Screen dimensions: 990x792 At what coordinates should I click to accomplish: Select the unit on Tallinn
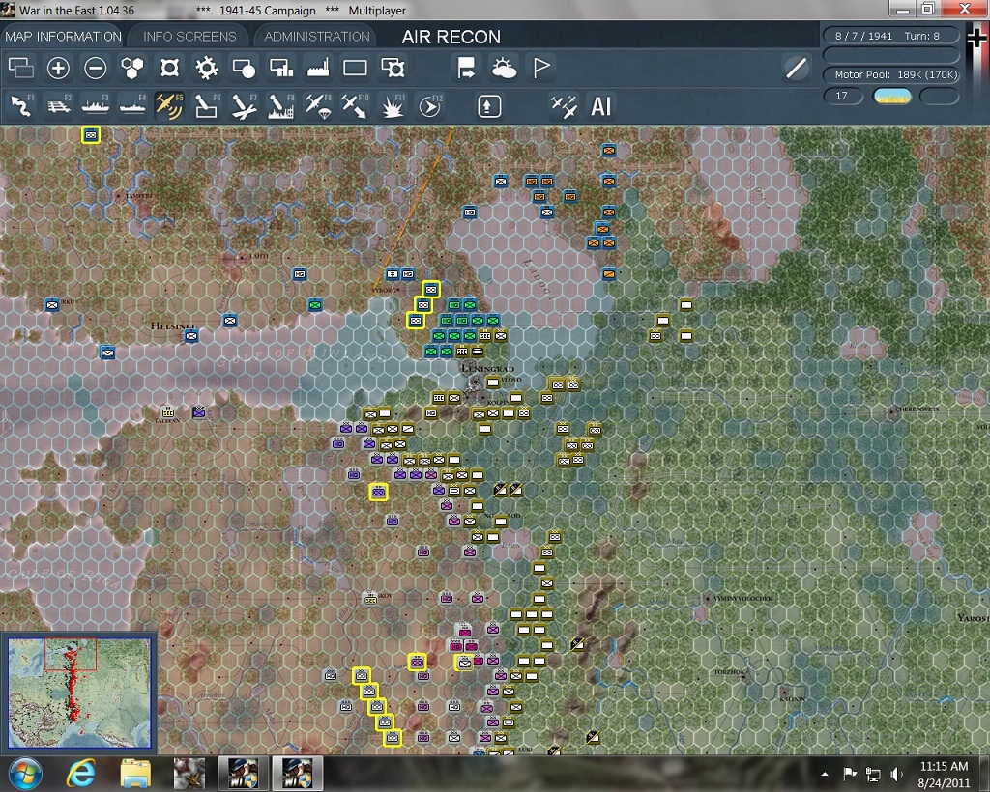click(166, 412)
